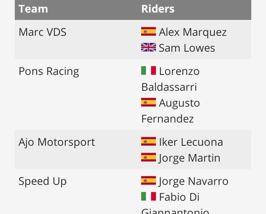The image size is (266, 214).
Task: Click rider name Sam Lowes
Action: coord(187,48)
